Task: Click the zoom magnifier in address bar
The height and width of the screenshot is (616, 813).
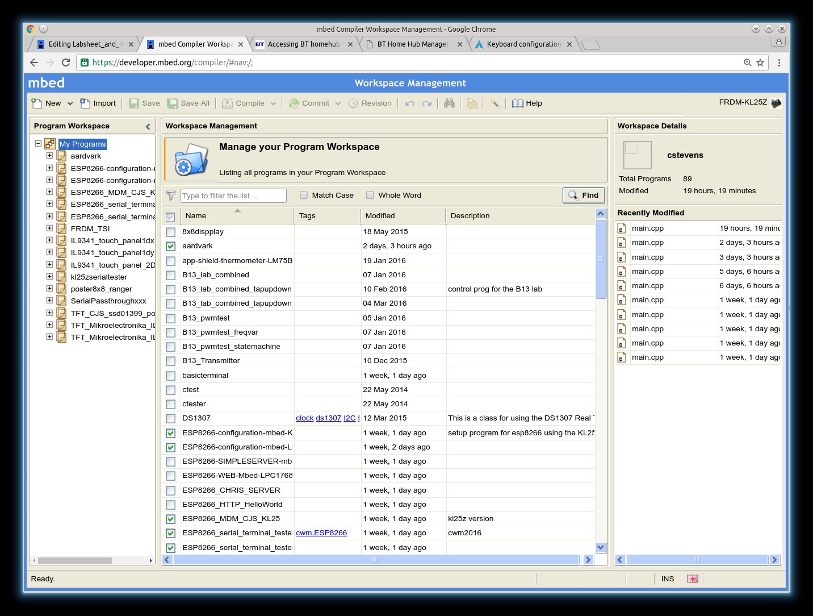Action: click(x=748, y=63)
